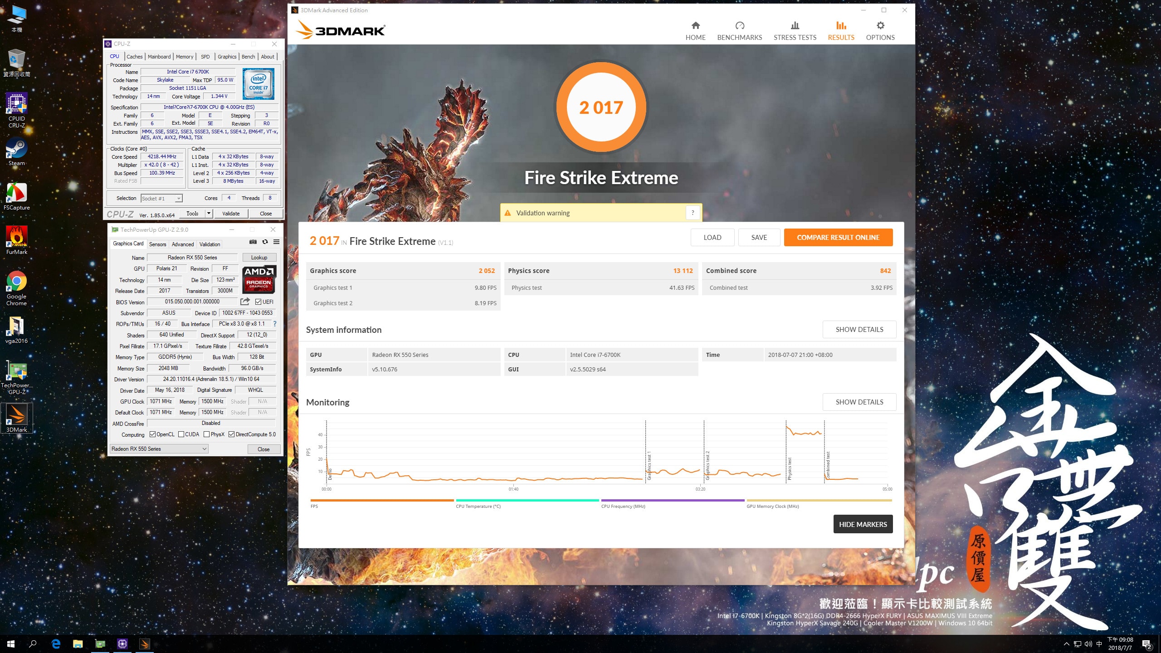Toggle the PhysX checkbox in GPU-Z
Viewport: 1161px width, 653px height.
click(206, 434)
